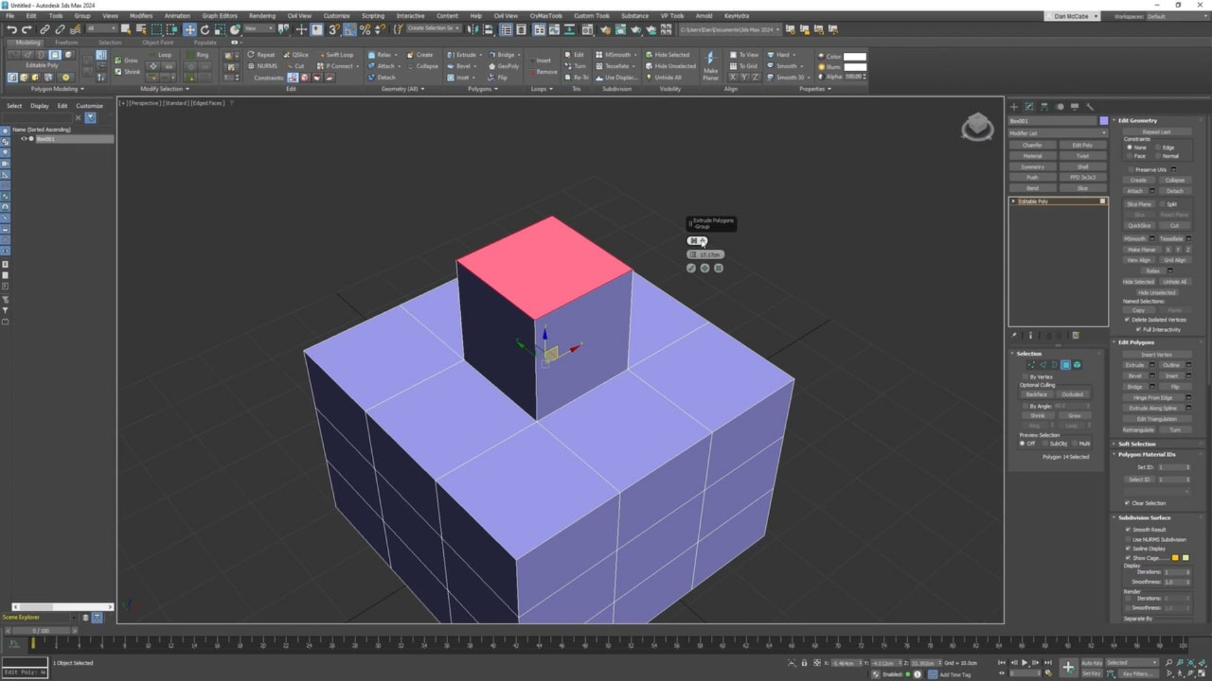The height and width of the screenshot is (681, 1212).
Task: Open the Utilities wrench panel icon
Action: click(1090, 107)
